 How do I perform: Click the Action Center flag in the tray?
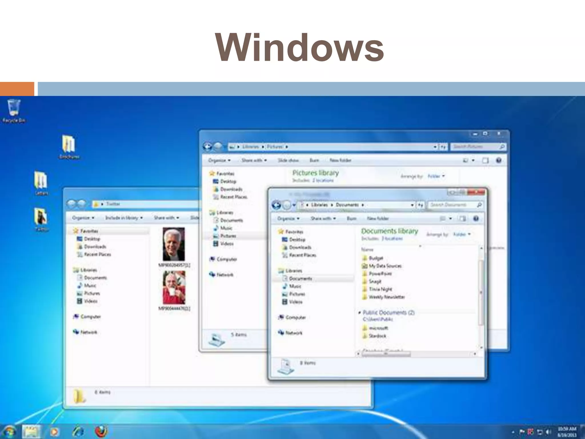pos(522,432)
